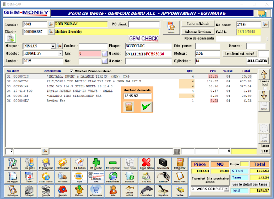The image size is (274, 199).
Task: Click the F4 Facture icon
Action: 79,164
